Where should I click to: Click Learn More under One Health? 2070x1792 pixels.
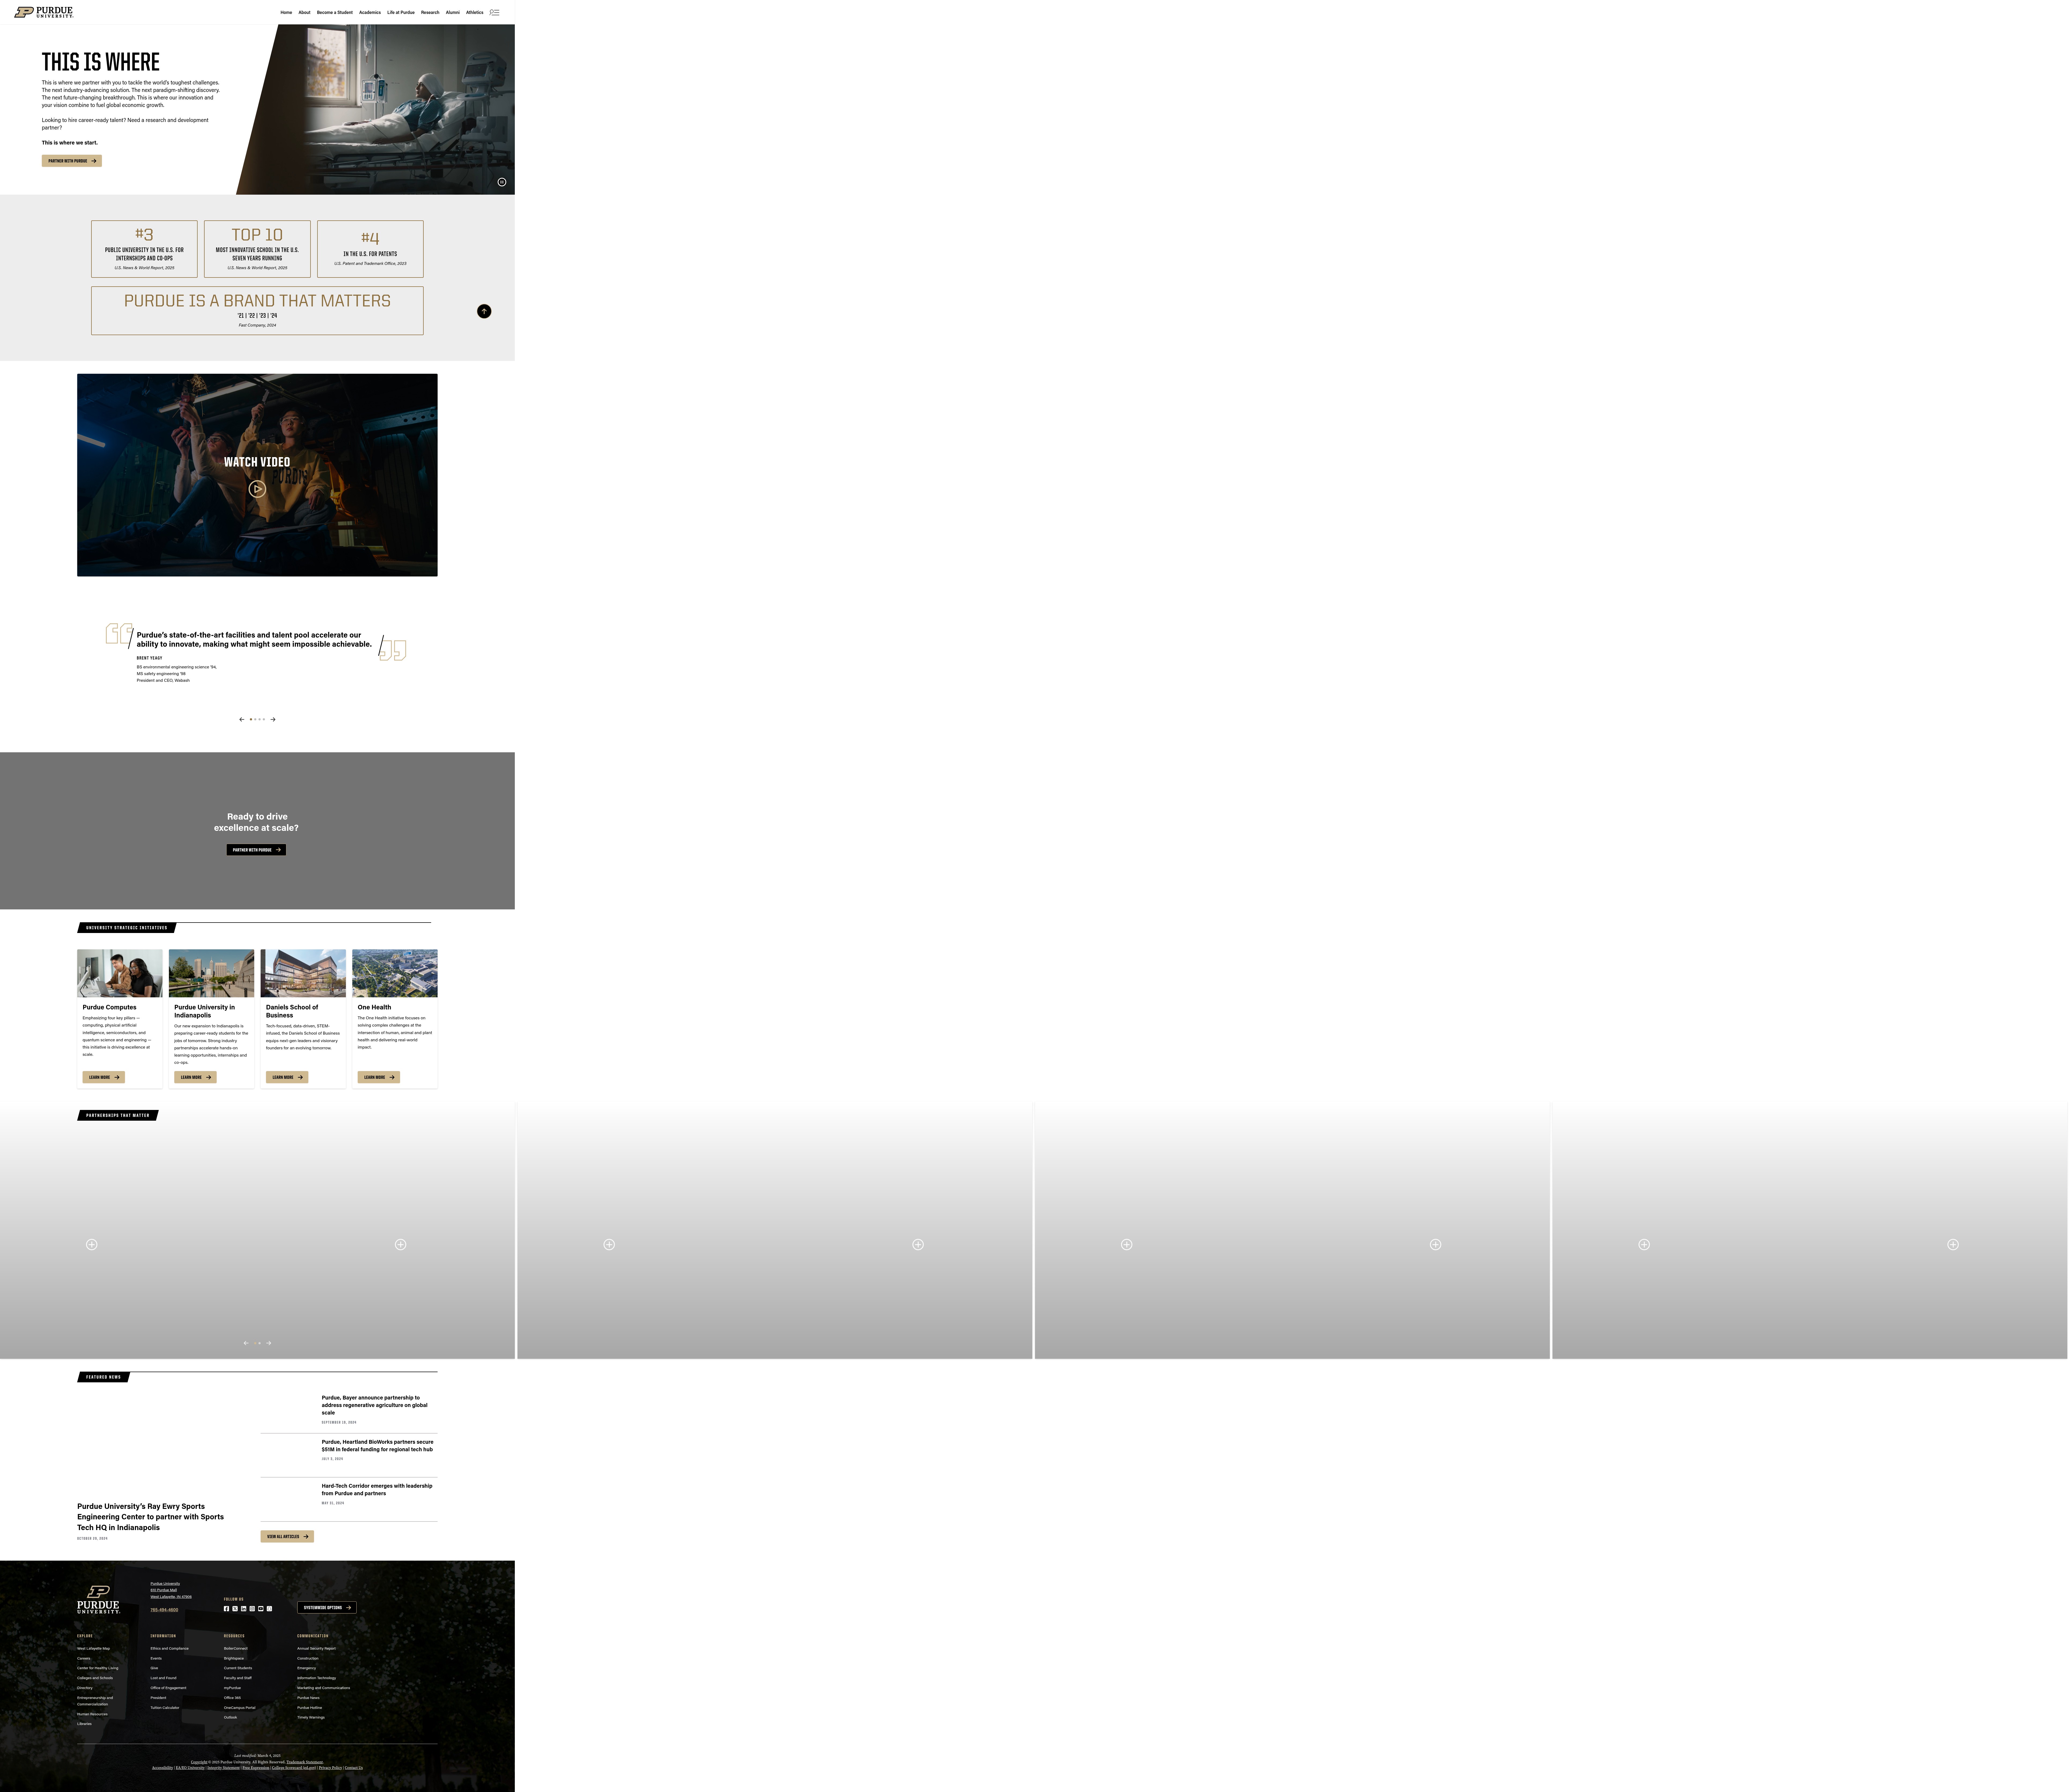pyautogui.click(x=379, y=1077)
